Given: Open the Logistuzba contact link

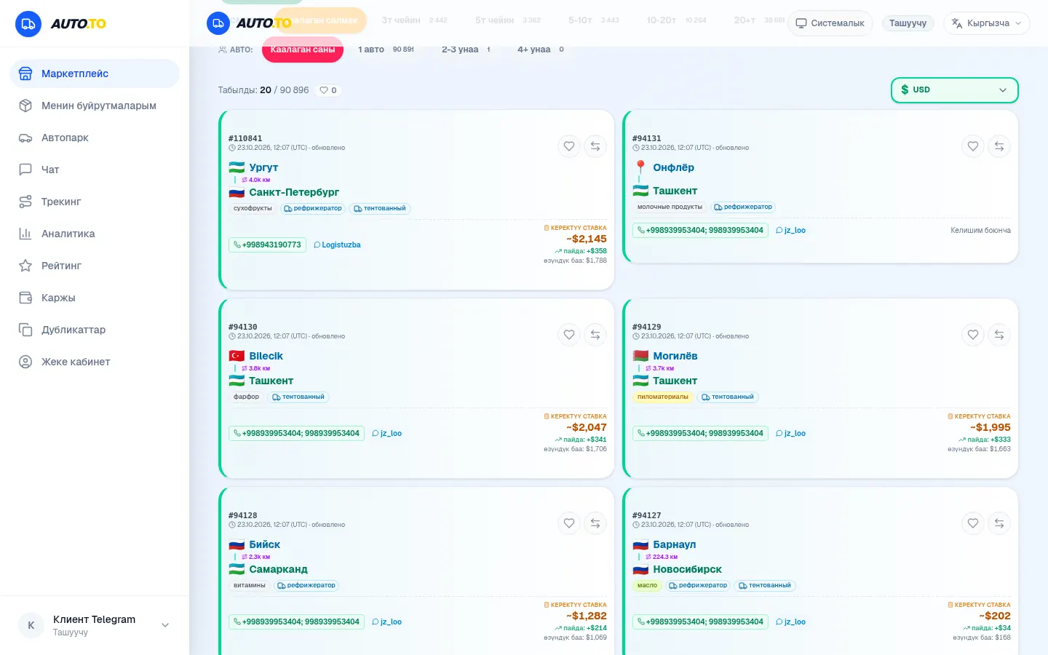Looking at the screenshot, I should [337, 245].
